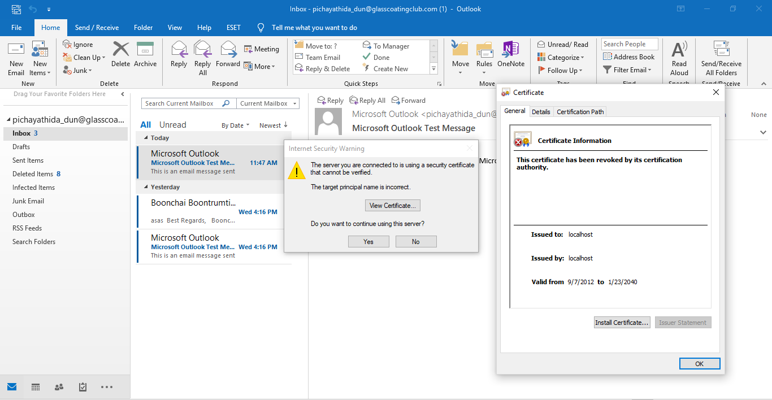772x400 pixels.
Task: Collapse the Yesterday message group
Action: [146, 187]
